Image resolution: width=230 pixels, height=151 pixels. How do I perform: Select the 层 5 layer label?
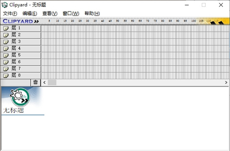click(16, 55)
